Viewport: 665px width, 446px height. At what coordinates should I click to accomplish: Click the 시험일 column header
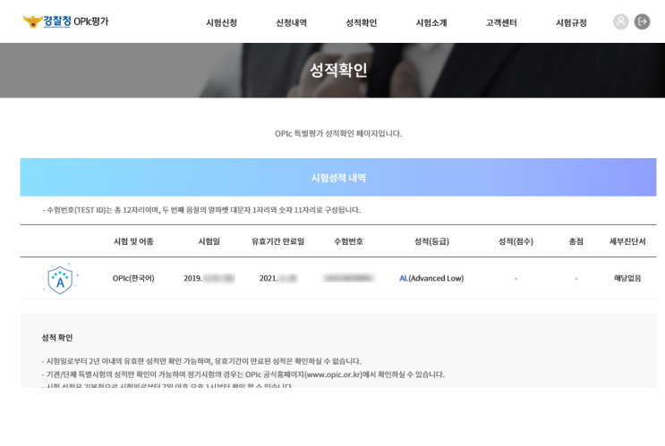209,241
